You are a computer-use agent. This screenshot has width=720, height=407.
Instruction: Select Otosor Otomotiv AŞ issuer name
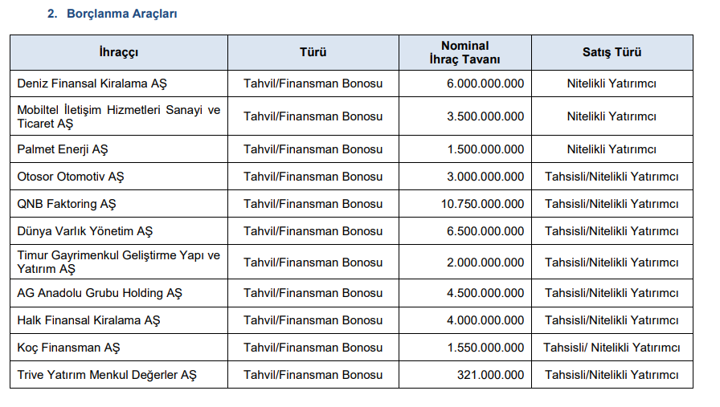tap(71, 177)
